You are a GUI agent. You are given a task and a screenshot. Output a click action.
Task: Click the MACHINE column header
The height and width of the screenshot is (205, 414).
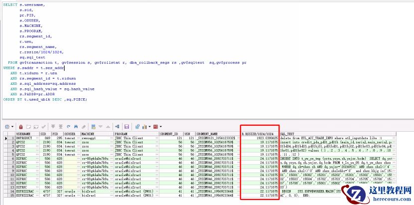click(97, 134)
